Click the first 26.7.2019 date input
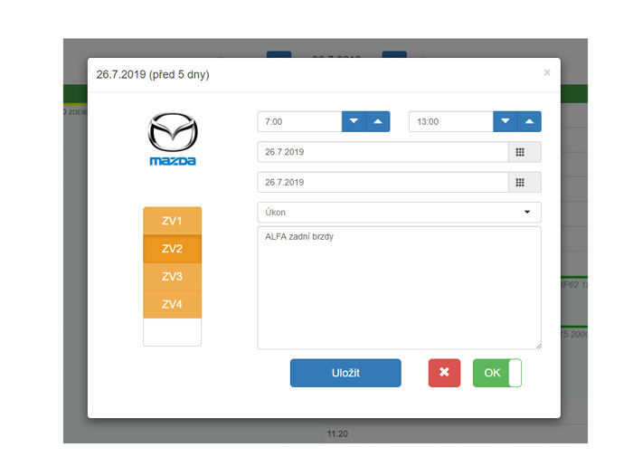 point(383,152)
